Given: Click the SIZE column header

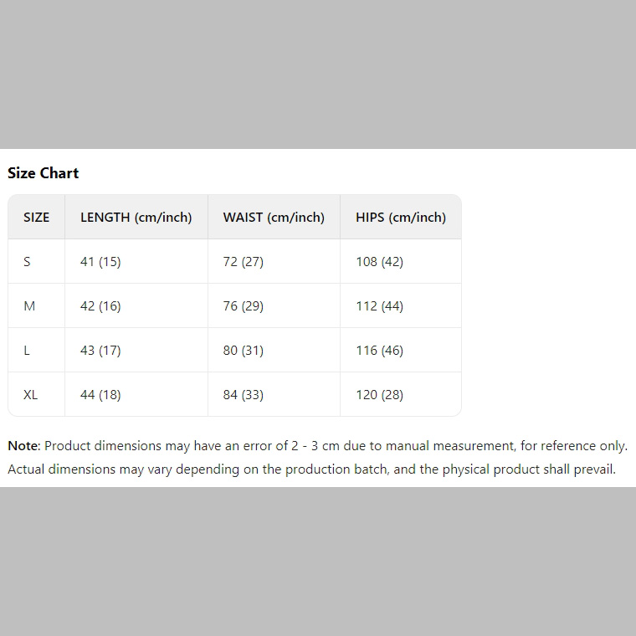Looking at the screenshot, I should pos(36,218).
